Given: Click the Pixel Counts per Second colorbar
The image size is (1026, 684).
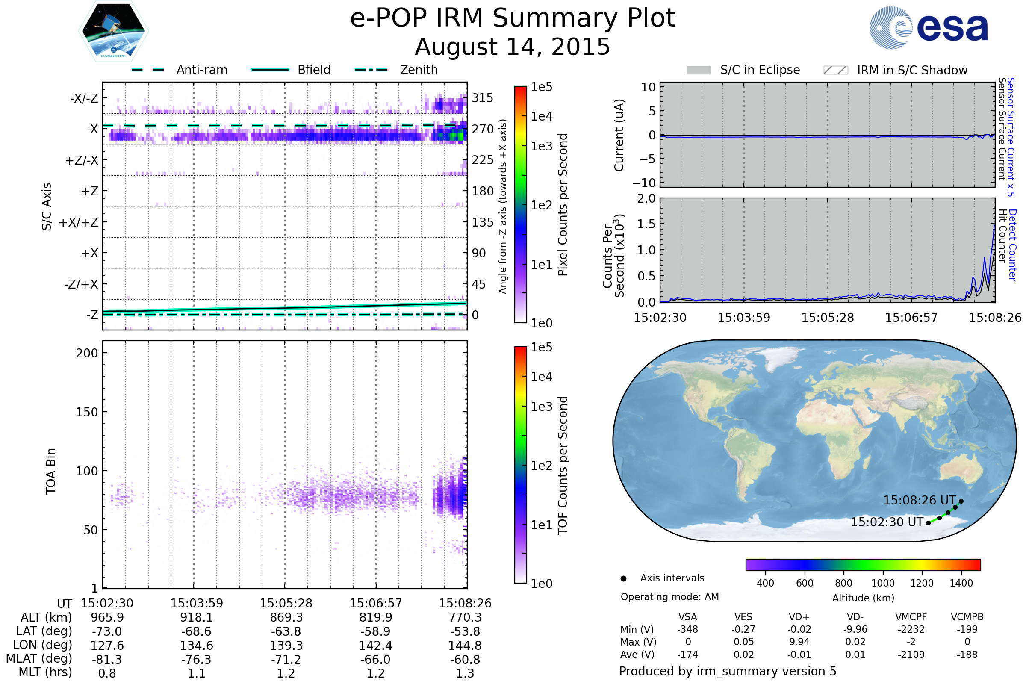Looking at the screenshot, I should (x=520, y=204).
